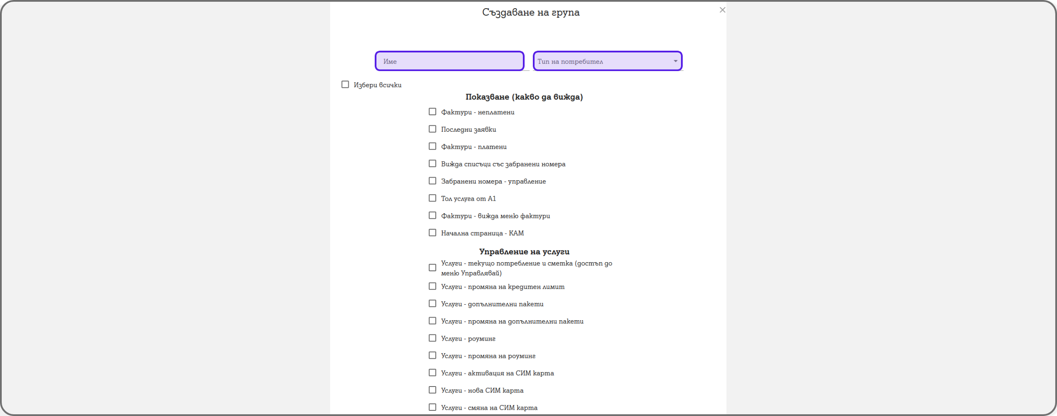This screenshot has width=1057, height=416.
Task: Select Фактури - платени checkbox
Action: [432, 146]
